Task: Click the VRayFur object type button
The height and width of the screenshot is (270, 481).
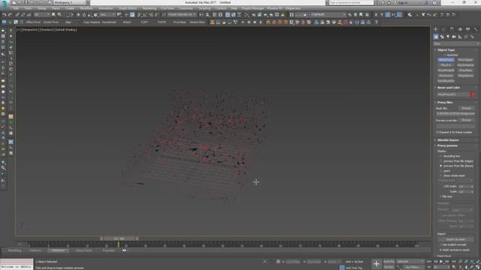Action: (446, 65)
